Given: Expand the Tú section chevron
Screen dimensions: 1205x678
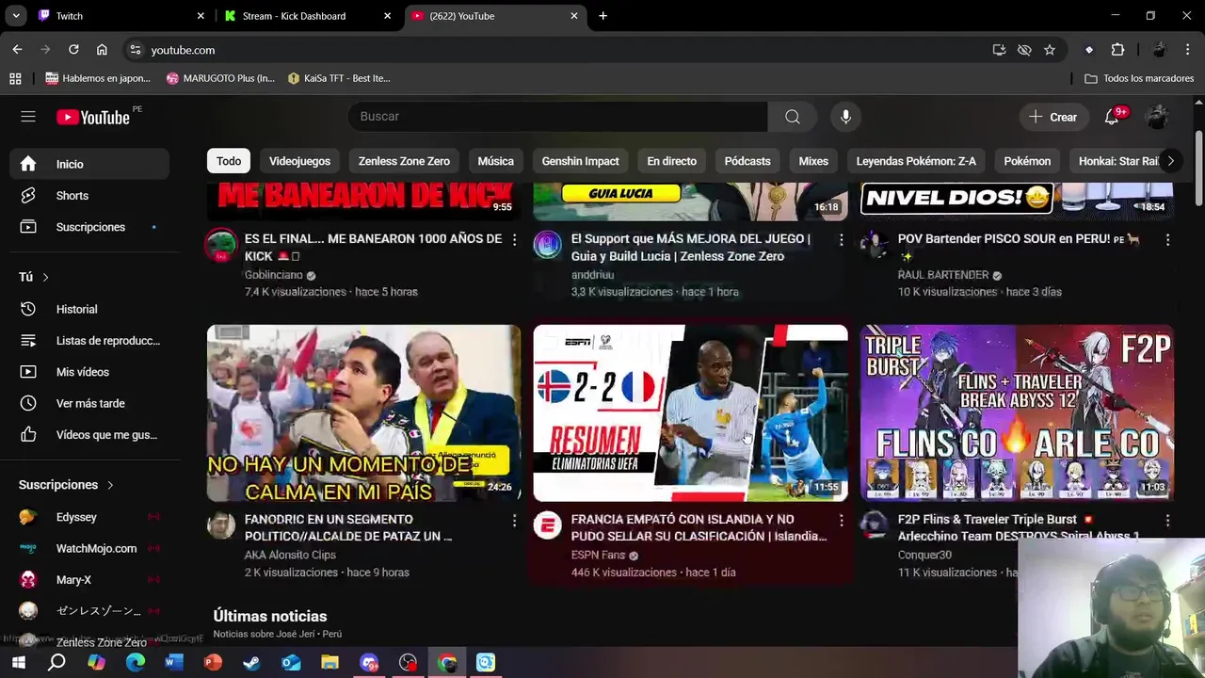Looking at the screenshot, I should click(45, 277).
